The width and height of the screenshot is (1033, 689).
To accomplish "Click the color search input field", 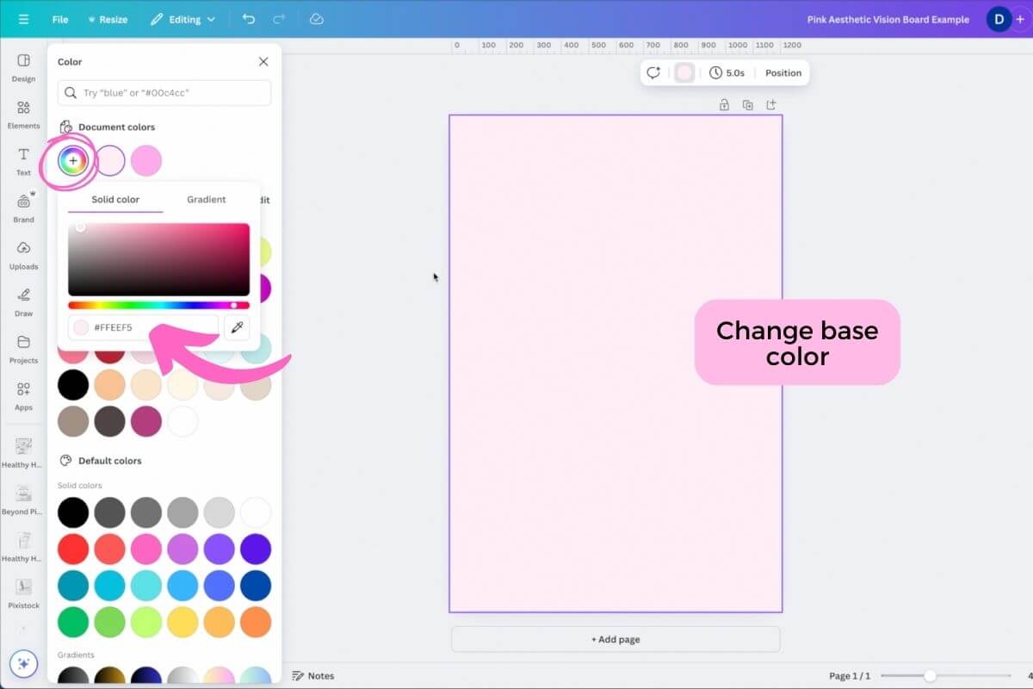I will pyautogui.click(x=164, y=92).
